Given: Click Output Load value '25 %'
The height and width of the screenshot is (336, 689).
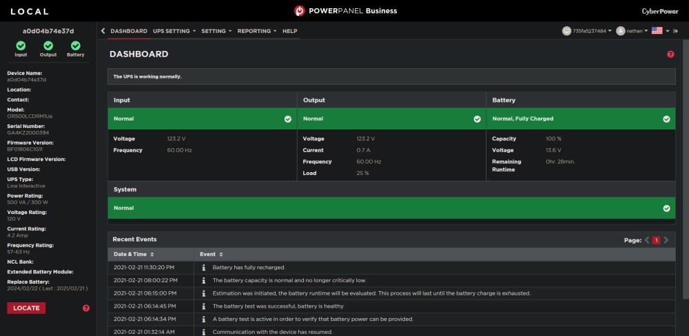Looking at the screenshot, I should tap(362, 173).
